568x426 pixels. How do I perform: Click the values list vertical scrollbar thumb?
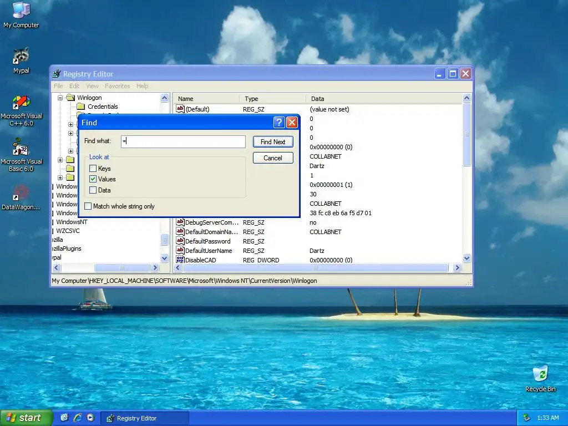(466, 134)
